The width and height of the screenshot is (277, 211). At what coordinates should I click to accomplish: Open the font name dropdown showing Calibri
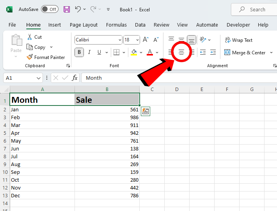click(x=119, y=40)
